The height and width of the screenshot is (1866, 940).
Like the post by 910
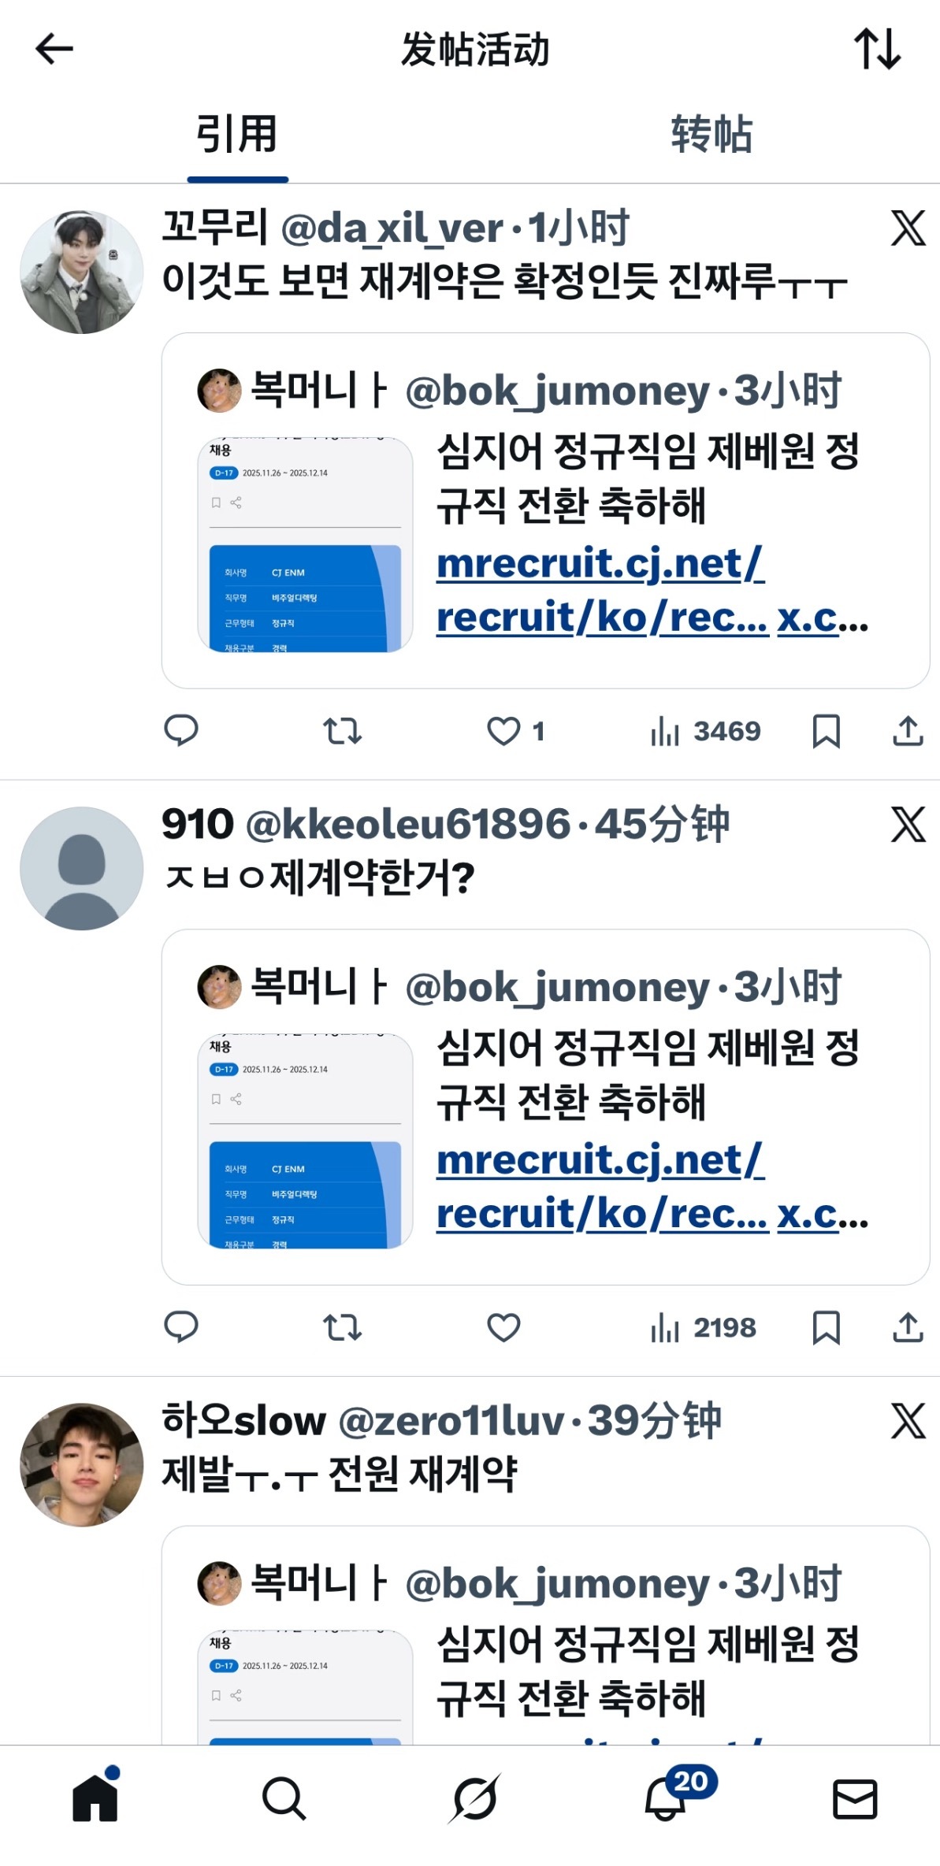(x=504, y=1327)
